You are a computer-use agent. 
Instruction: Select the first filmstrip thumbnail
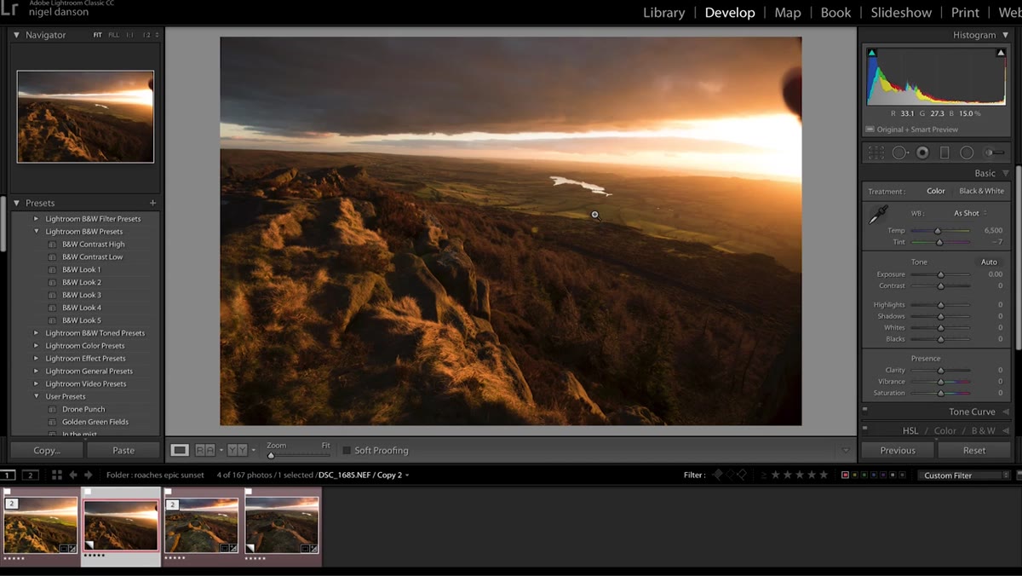click(40, 526)
